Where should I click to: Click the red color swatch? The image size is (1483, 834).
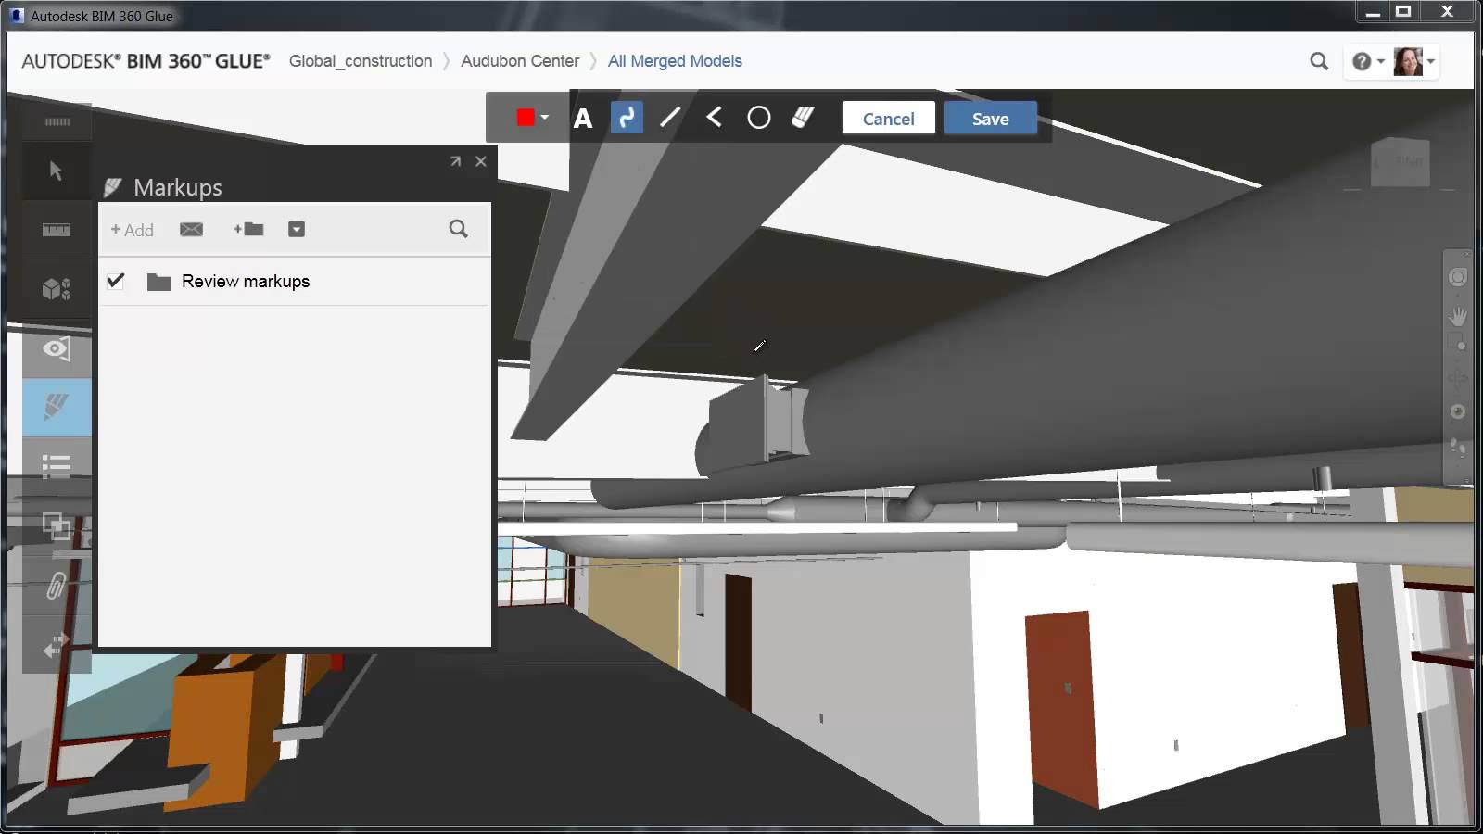click(x=525, y=117)
